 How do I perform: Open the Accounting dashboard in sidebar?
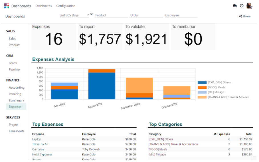(17, 88)
